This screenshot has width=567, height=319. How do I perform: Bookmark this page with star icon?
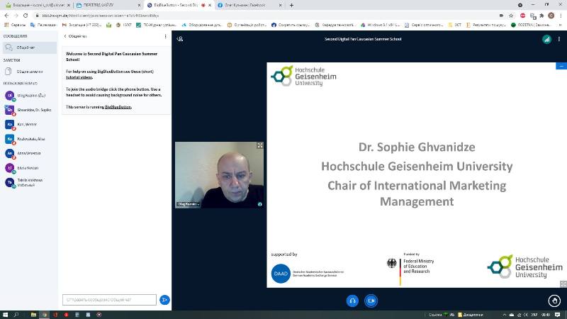[x=511, y=16]
